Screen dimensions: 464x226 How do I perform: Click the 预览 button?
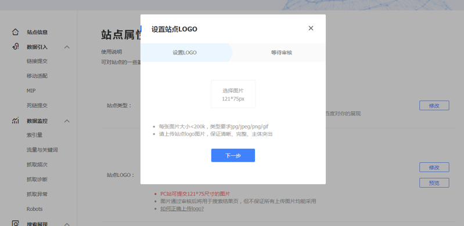point(434,183)
